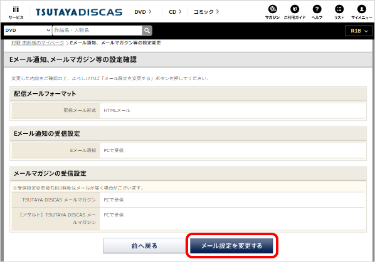Click the HTMLメール format value

[117, 111]
